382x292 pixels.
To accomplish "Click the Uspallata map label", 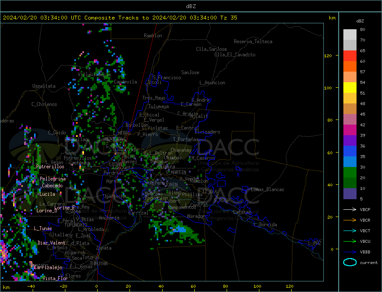I will coord(44,86).
